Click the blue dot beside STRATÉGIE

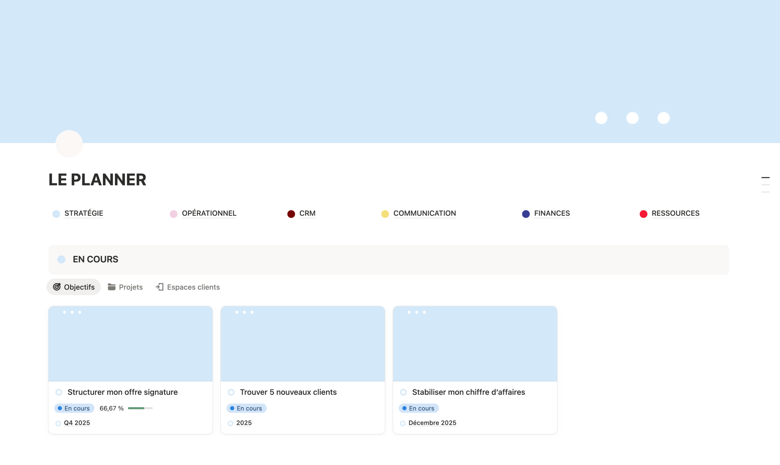56,213
